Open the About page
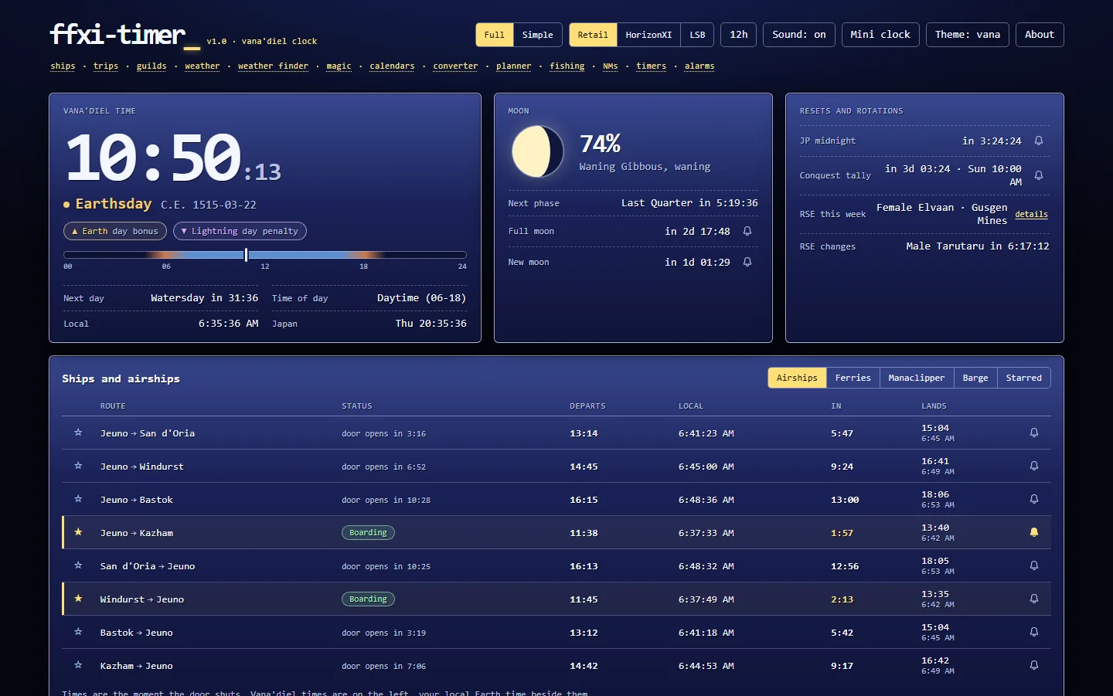 (x=1040, y=35)
